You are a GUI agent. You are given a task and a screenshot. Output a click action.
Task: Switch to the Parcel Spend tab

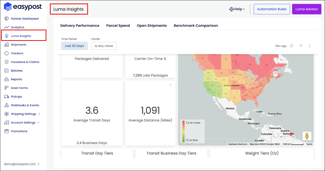118,26
